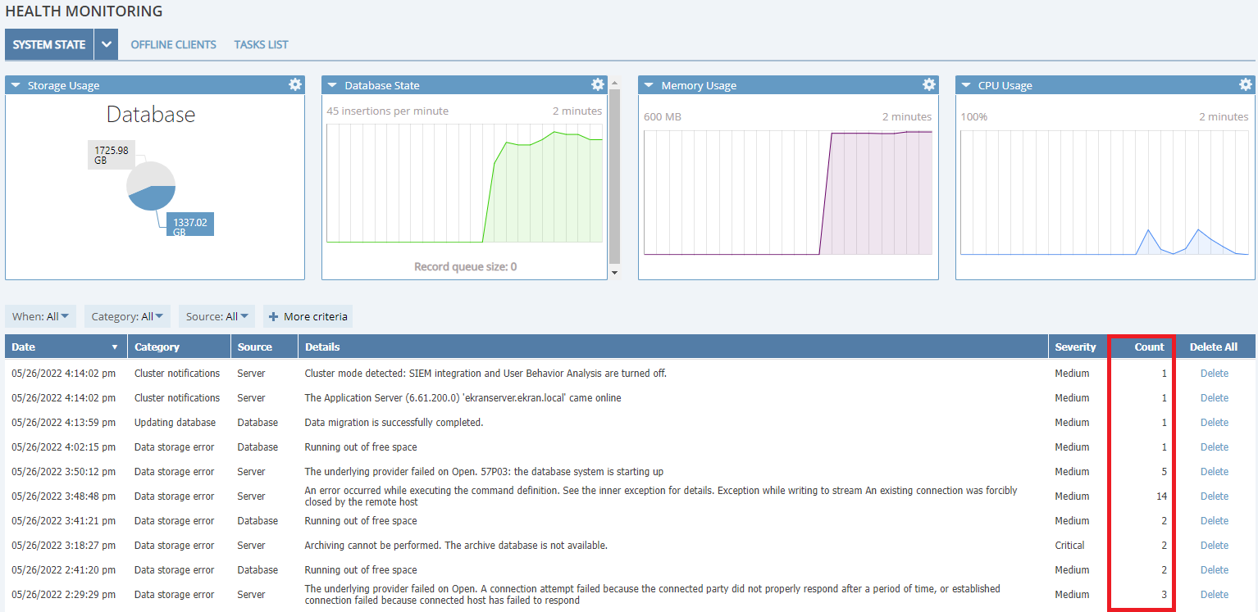The image size is (1258, 612).
Task: Open Memory Usage widget gear settings
Action: 928,84
